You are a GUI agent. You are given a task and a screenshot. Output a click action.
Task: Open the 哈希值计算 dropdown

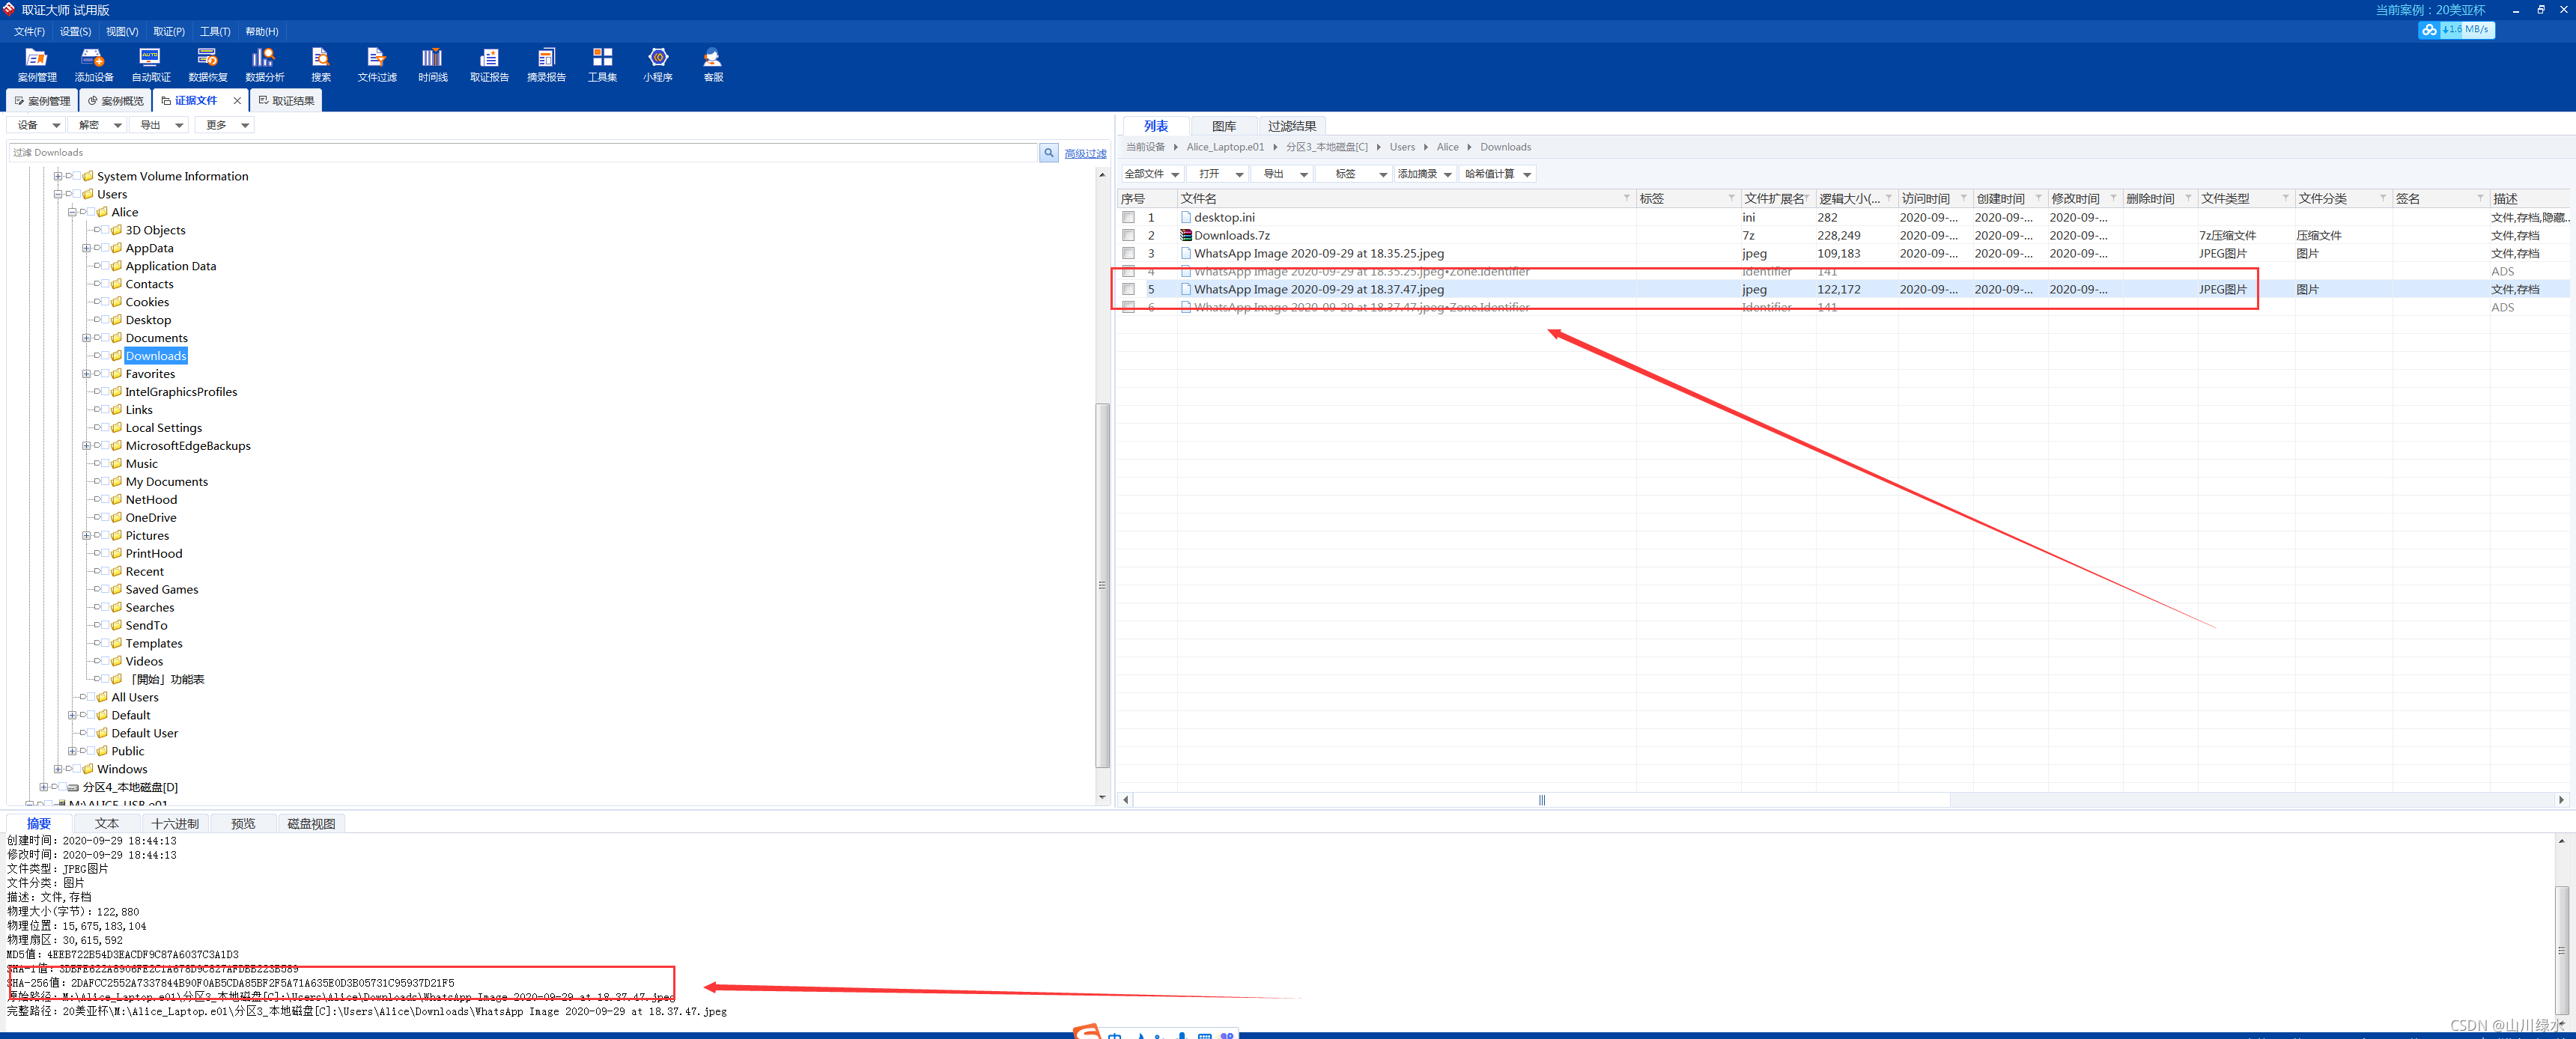coord(1498,174)
